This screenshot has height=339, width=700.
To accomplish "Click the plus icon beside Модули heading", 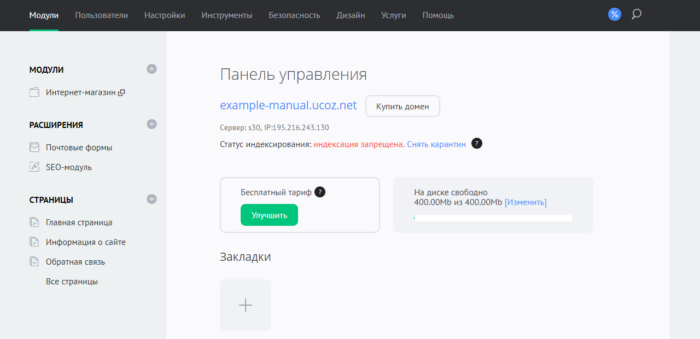I will (152, 69).
